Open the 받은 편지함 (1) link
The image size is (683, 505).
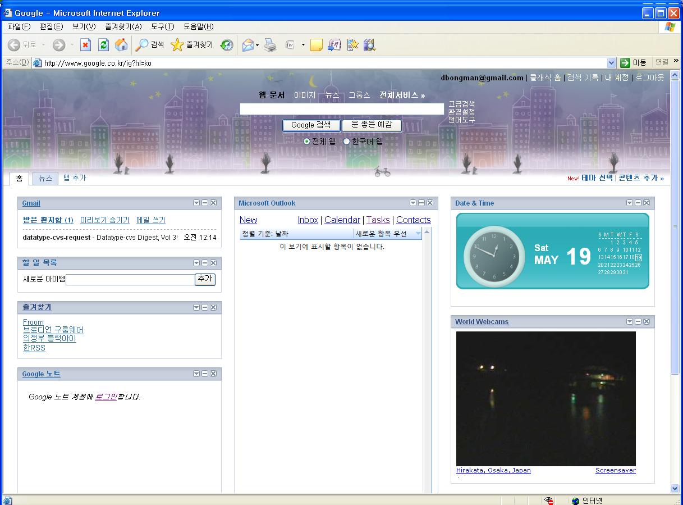(x=48, y=220)
